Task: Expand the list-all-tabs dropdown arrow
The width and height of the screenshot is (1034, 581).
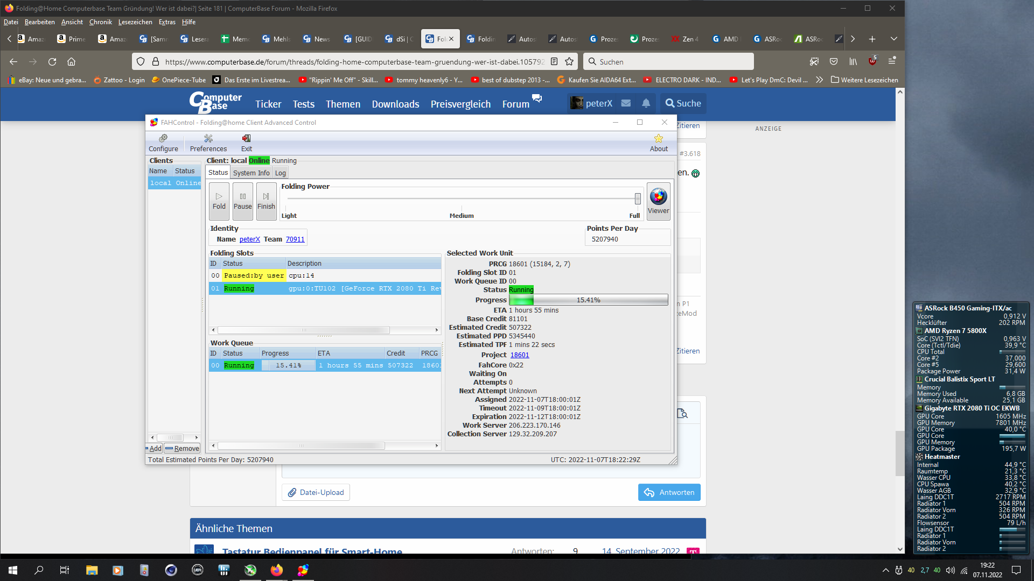Action: click(x=893, y=39)
